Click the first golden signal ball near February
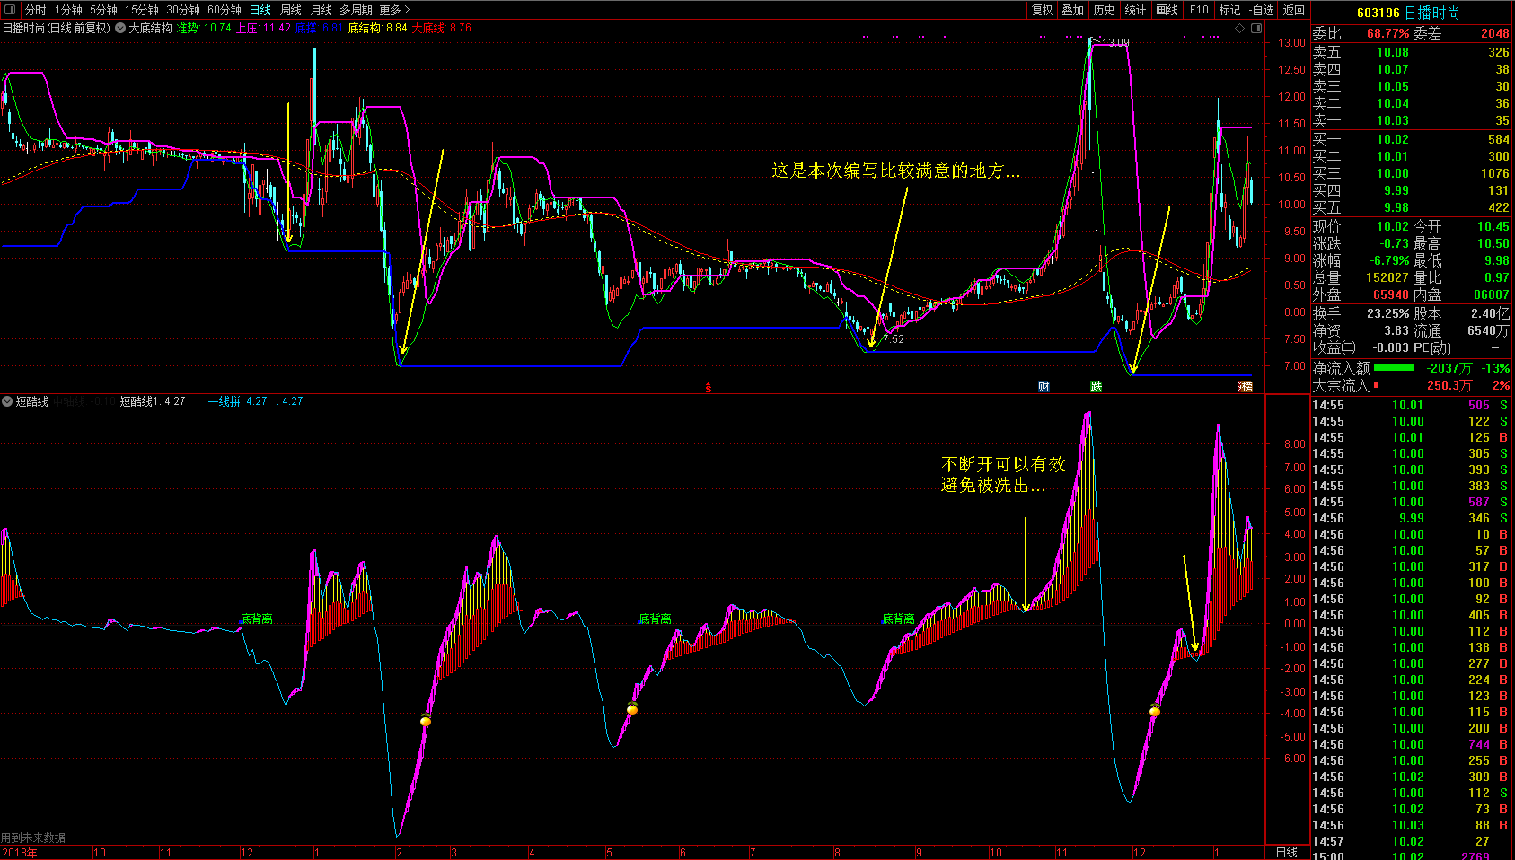This screenshot has height=860, width=1515. [426, 720]
